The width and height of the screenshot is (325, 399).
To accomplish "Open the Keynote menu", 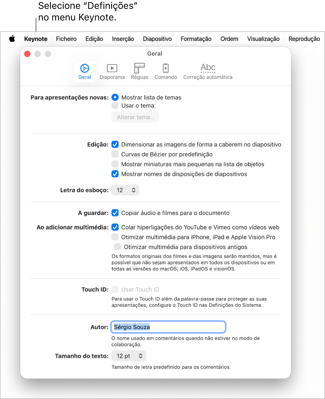I will tap(36, 39).
